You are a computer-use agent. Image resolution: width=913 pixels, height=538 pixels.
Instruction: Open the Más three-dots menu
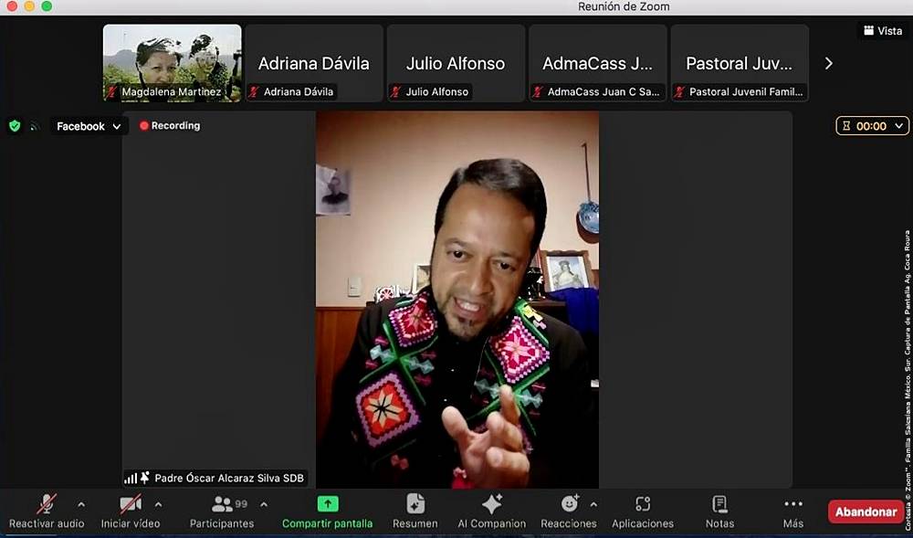tap(793, 504)
